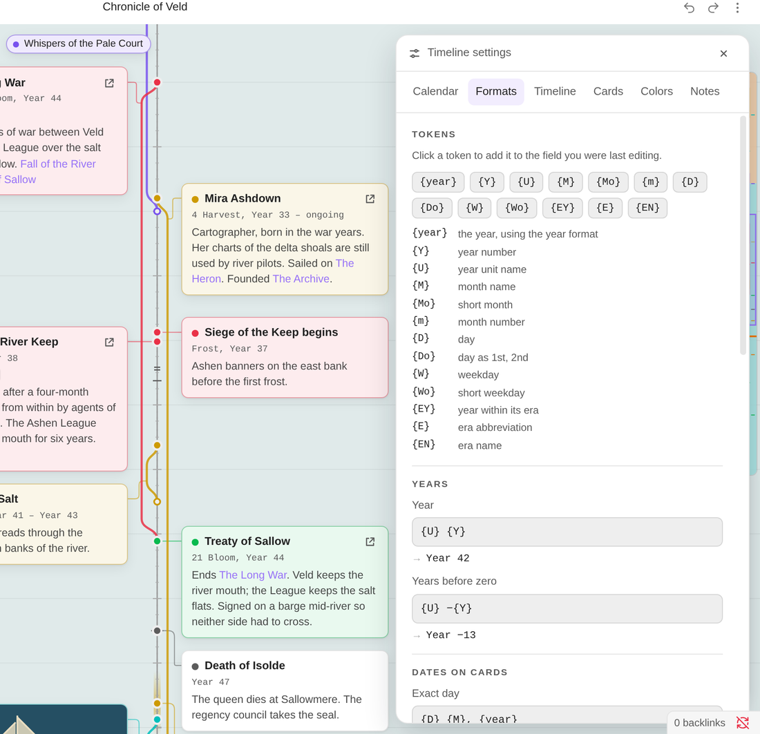
Task: Go to the Cards tab
Action: coord(608,92)
